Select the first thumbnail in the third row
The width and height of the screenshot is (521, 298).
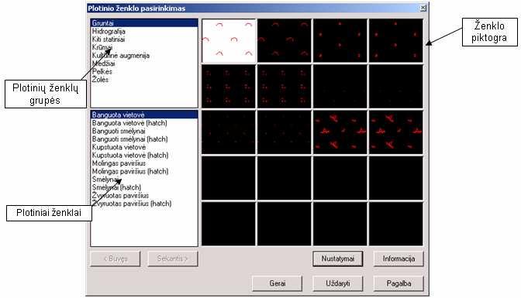(x=229, y=132)
